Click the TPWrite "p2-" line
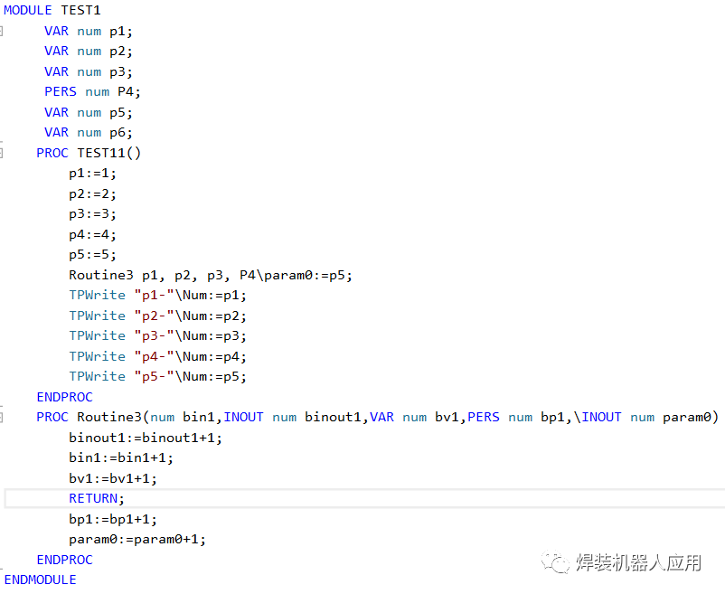Image resolution: width=725 pixels, height=594 pixels. click(157, 316)
